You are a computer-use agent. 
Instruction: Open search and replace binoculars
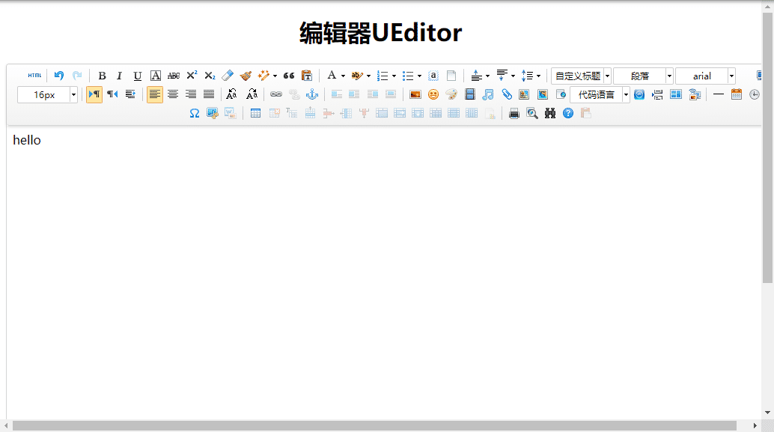[x=550, y=114]
